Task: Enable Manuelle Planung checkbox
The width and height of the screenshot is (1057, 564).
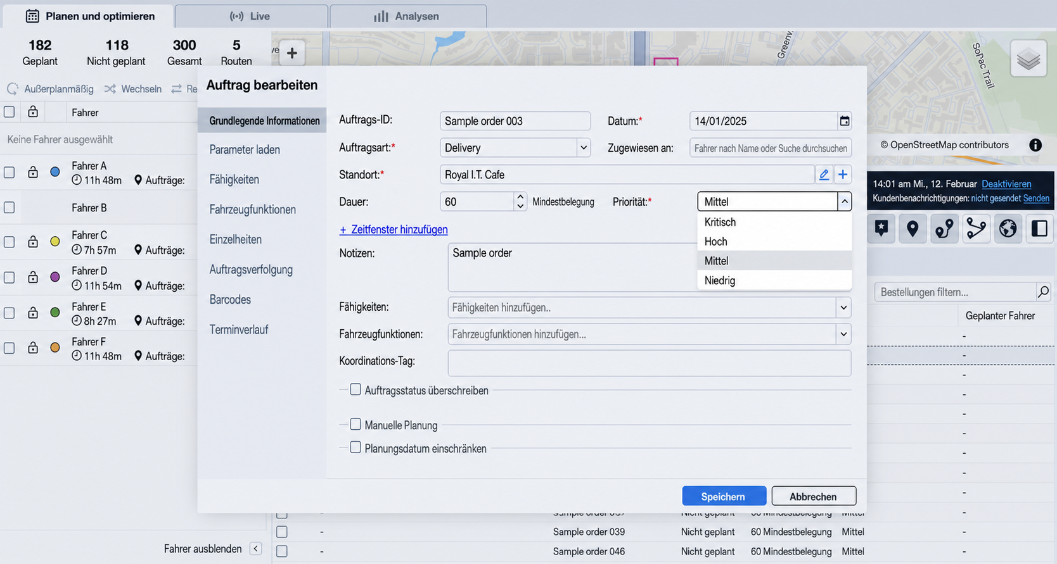Action: point(356,424)
